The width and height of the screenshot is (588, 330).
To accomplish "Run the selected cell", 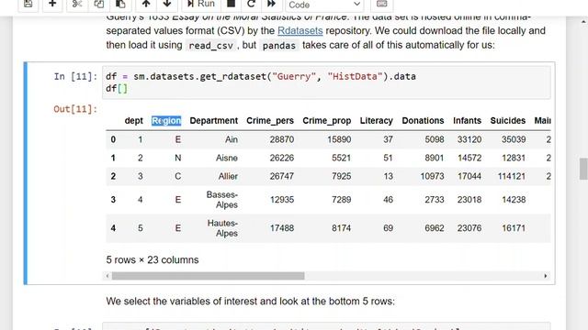I will click(x=201, y=4).
